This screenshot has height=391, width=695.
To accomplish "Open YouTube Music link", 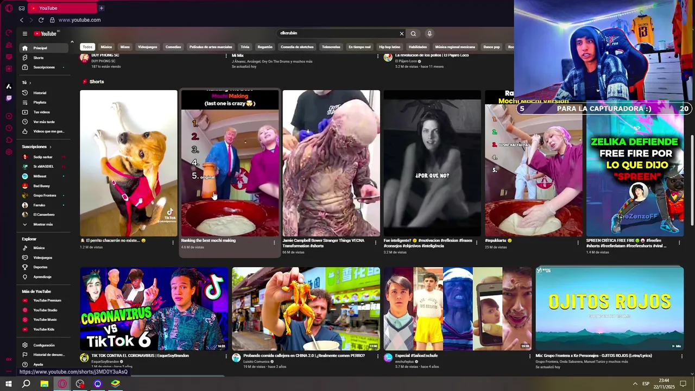I will tap(43, 320).
